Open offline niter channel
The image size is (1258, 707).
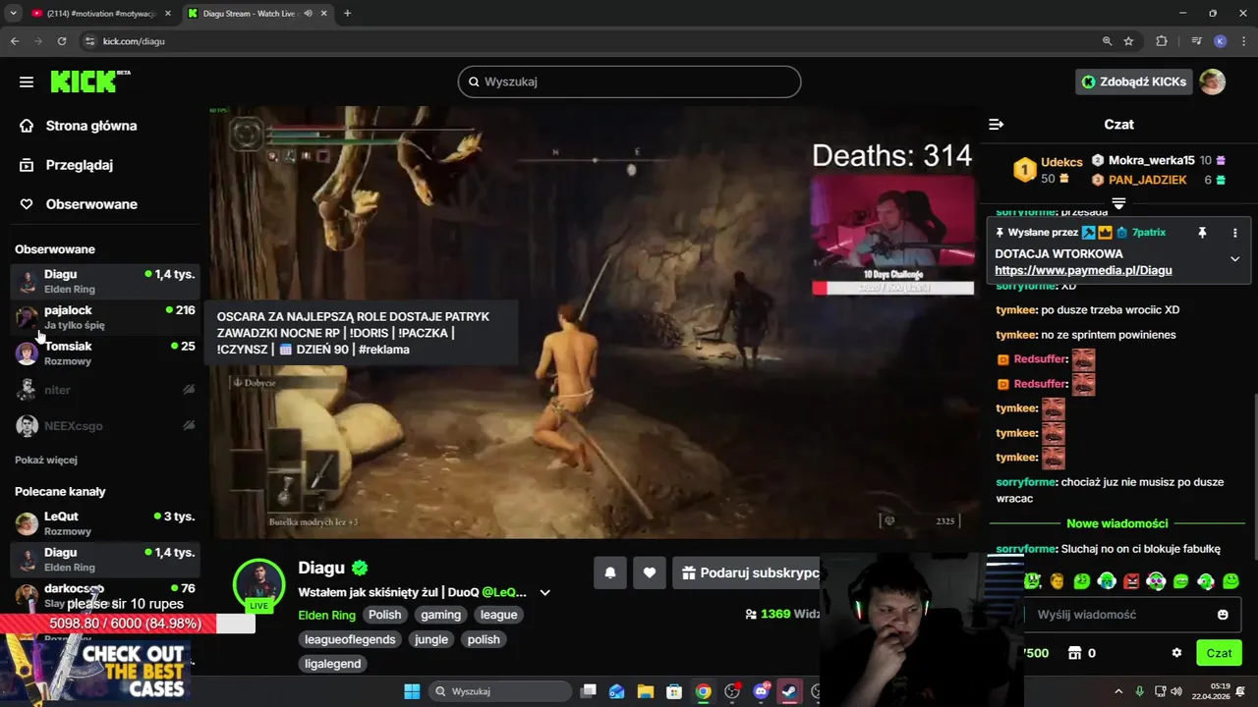coord(105,390)
